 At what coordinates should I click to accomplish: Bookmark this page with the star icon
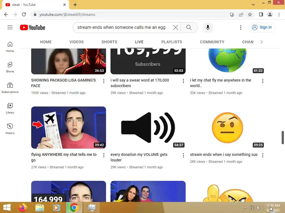(x=250, y=14)
